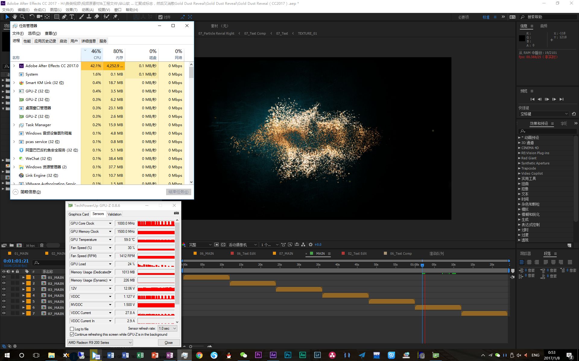Enable the Log to file checkbox
This screenshot has height=361, width=579.
click(72, 329)
